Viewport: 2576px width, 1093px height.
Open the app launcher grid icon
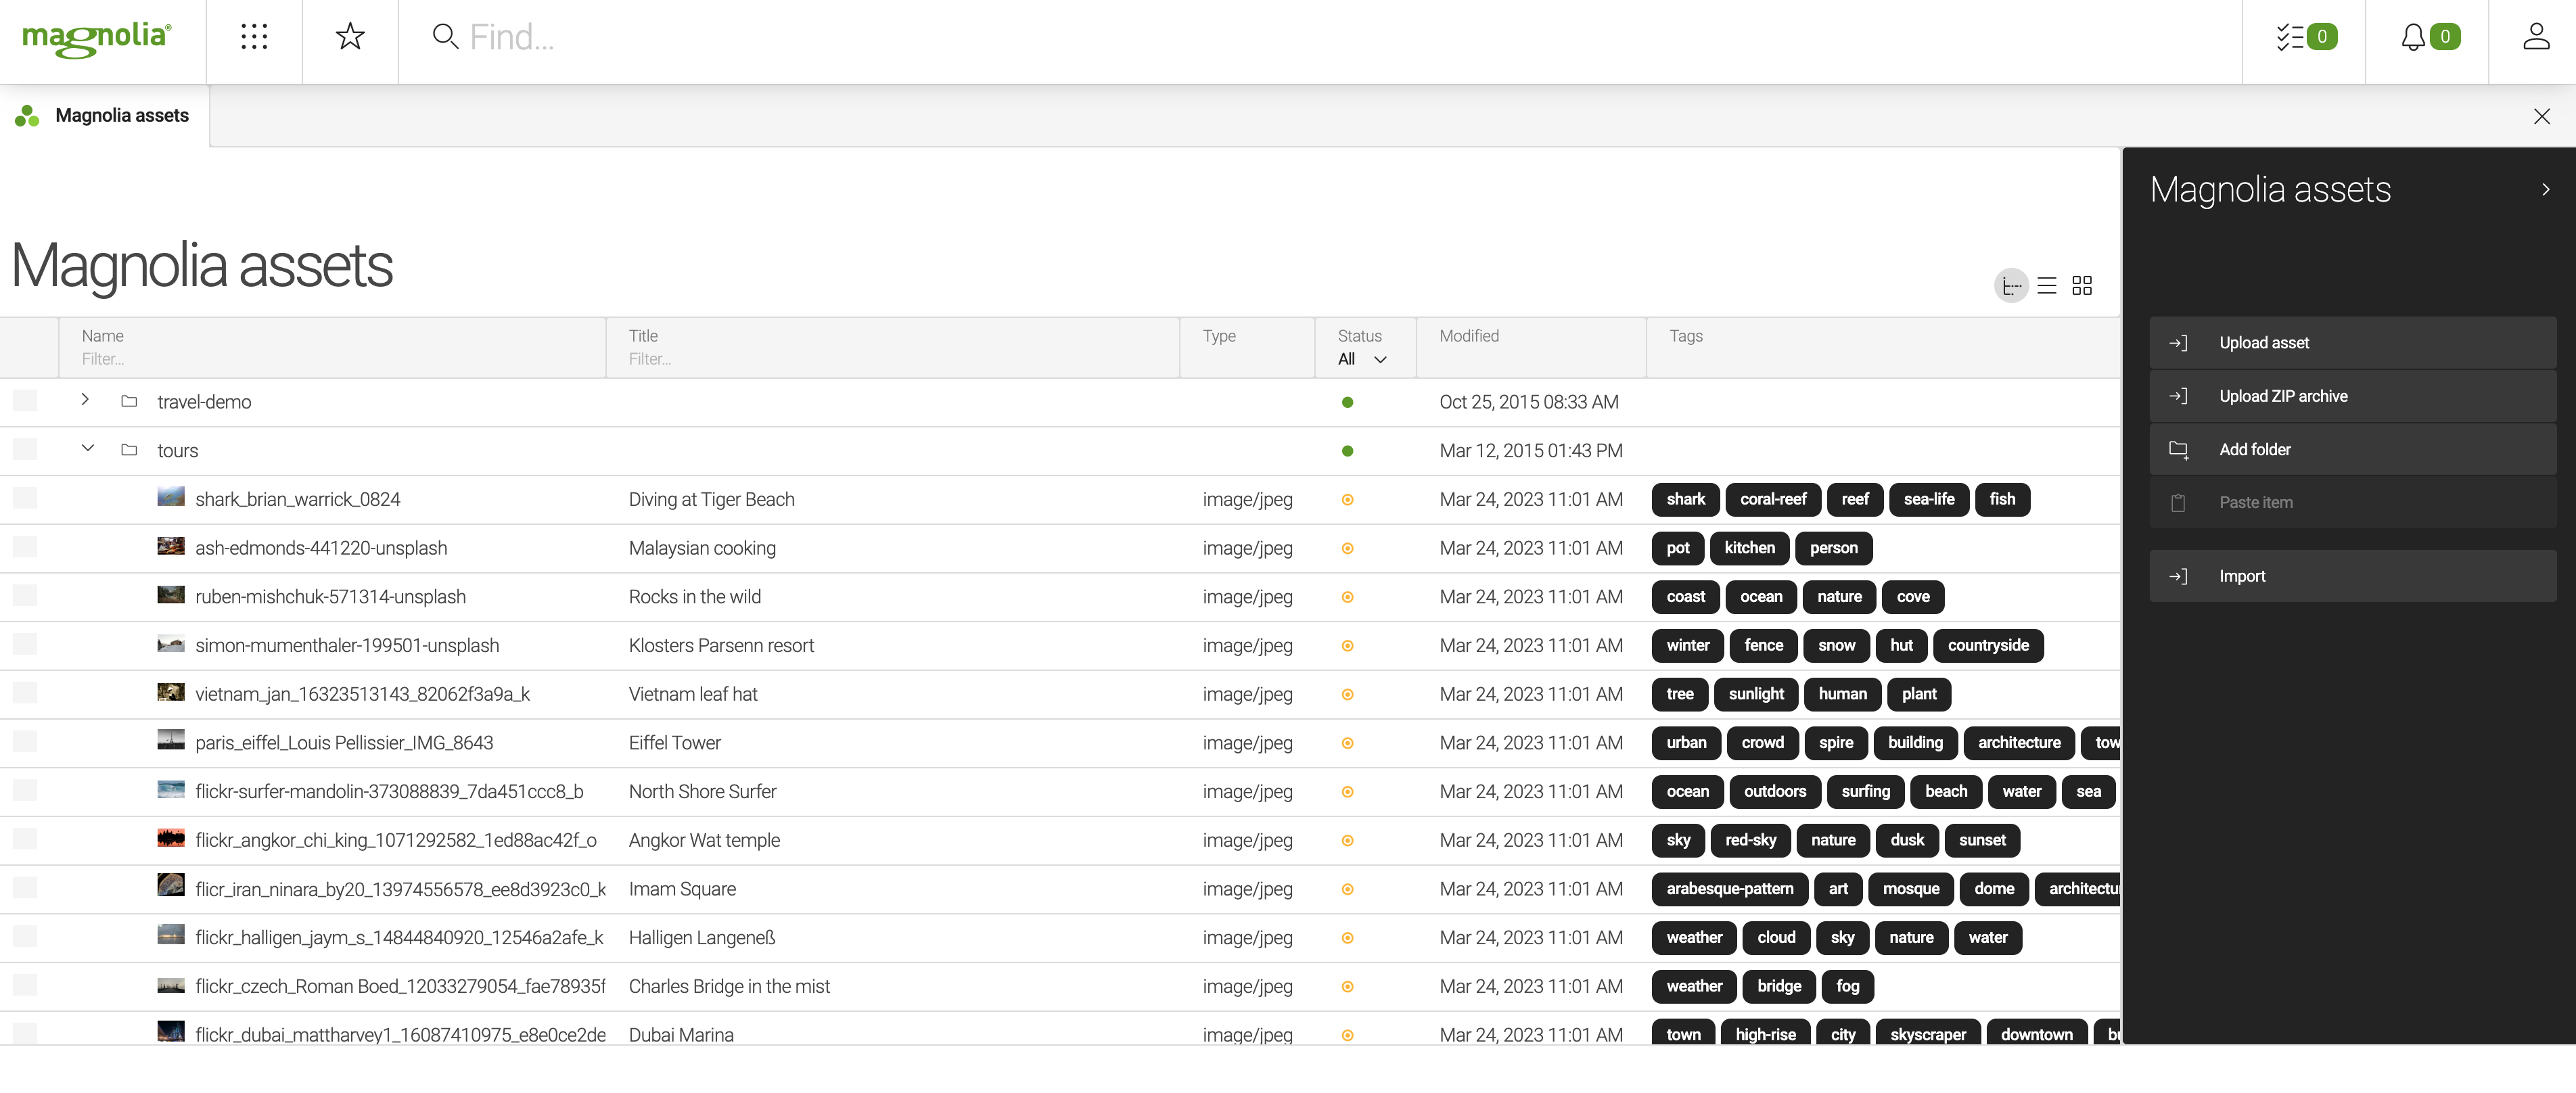[x=254, y=37]
